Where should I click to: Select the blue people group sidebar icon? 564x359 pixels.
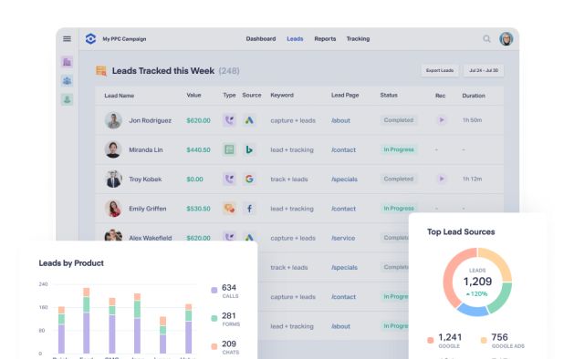point(68,81)
